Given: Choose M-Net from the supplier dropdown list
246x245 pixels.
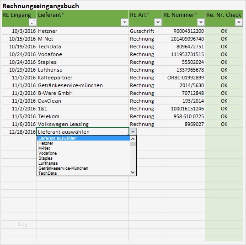Looking at the screenshot, I should (84, 148).
